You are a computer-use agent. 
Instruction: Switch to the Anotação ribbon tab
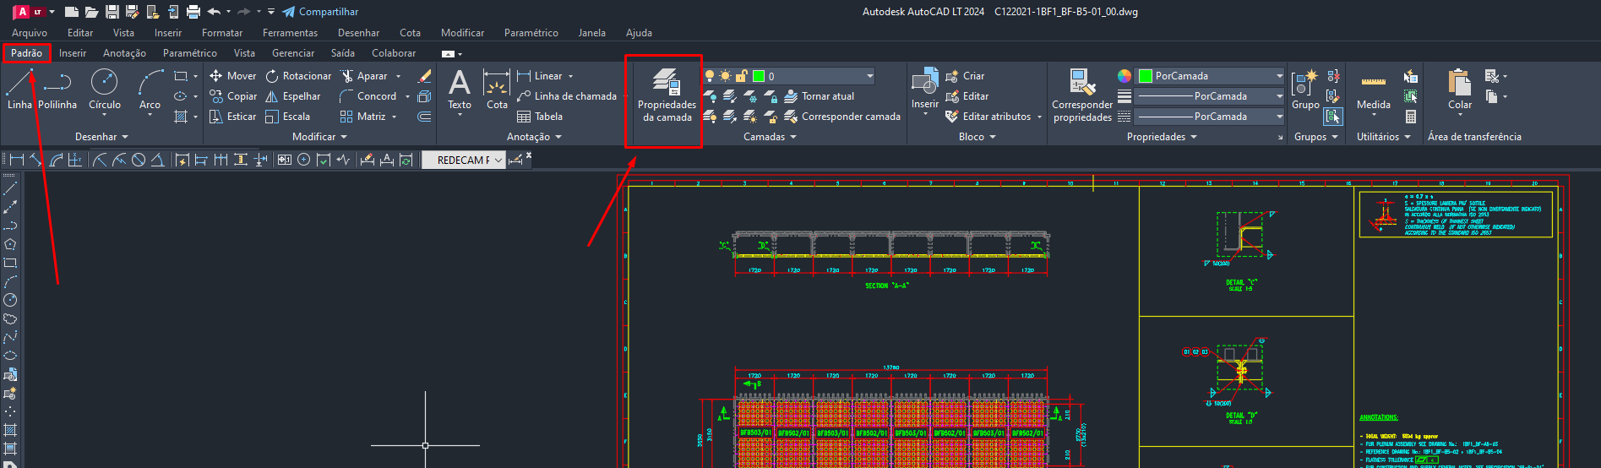(124, 53)
